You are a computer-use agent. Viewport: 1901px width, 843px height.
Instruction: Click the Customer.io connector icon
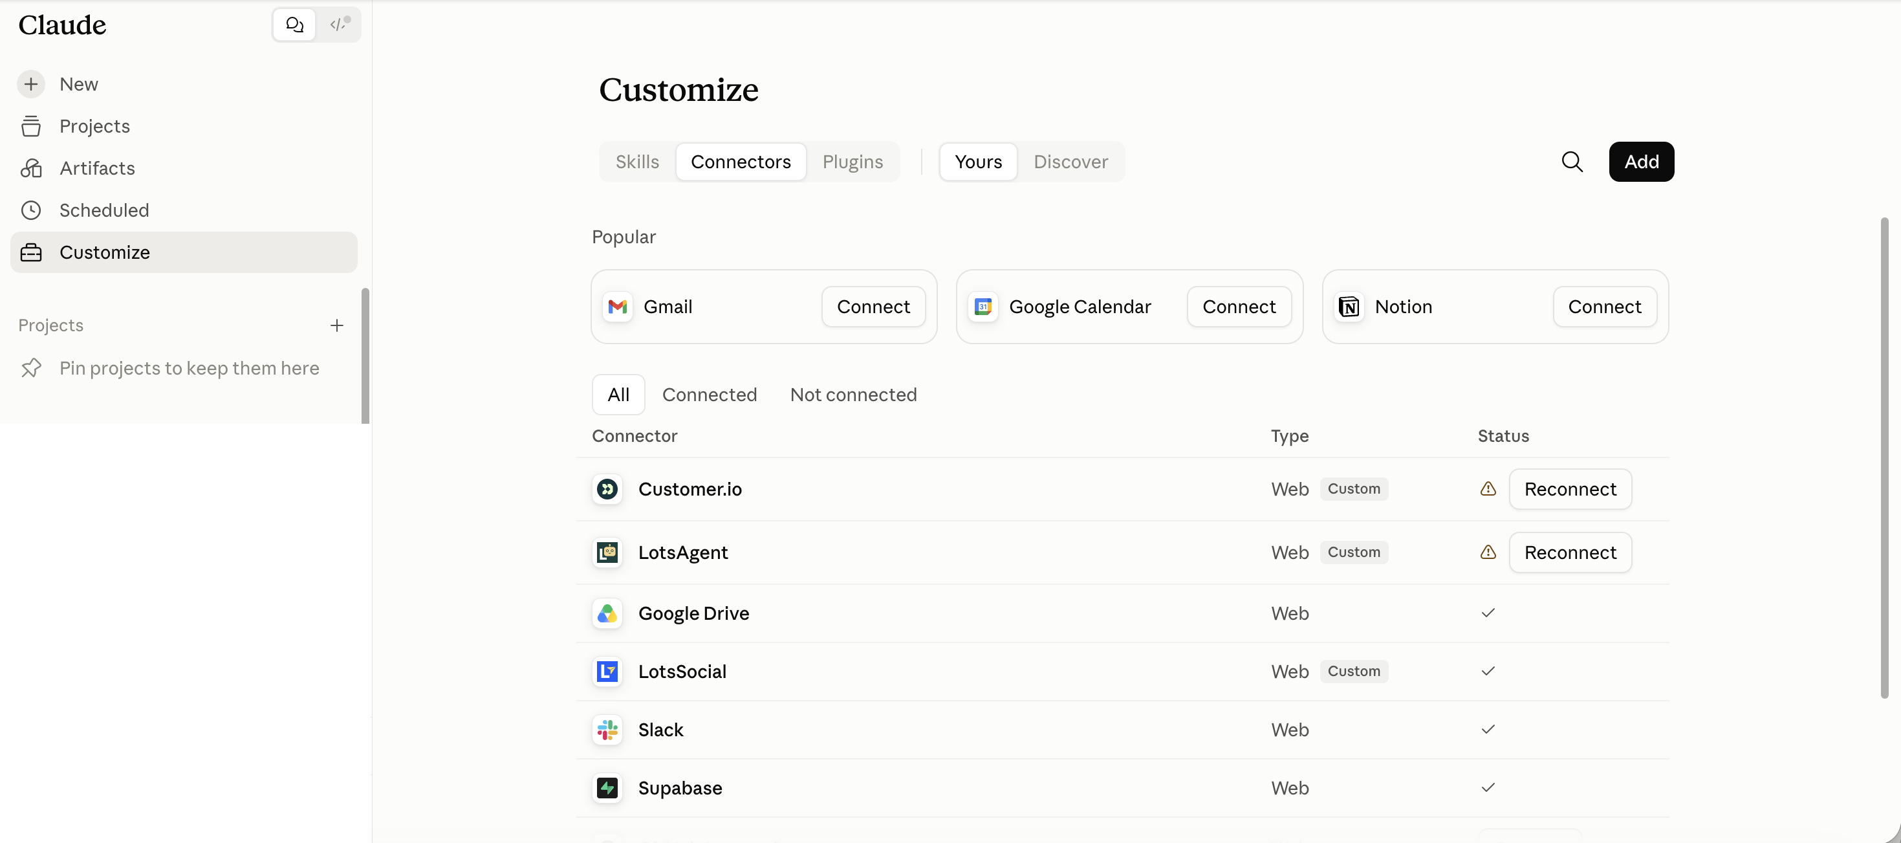tap(607, 488)
